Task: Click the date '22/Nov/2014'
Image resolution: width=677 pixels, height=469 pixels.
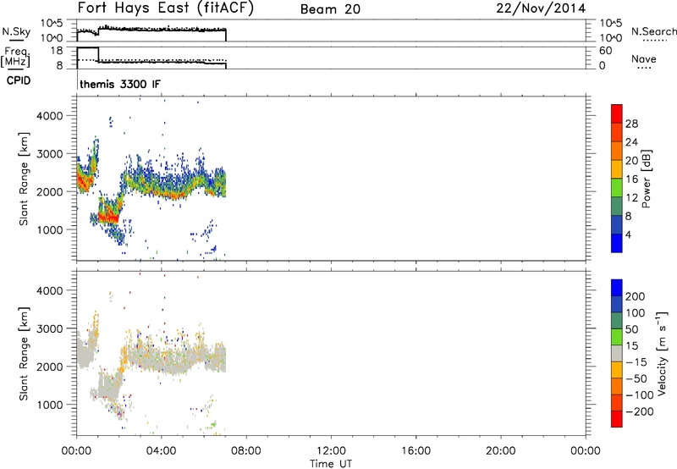Action: pyautogui.click(x=541, y=8)
